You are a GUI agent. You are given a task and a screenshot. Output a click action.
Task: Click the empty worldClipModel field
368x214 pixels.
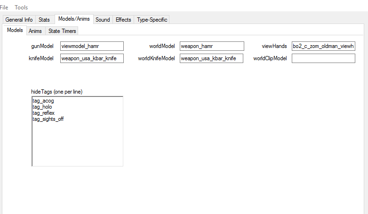pyautogui.click(x=323, y=58)
